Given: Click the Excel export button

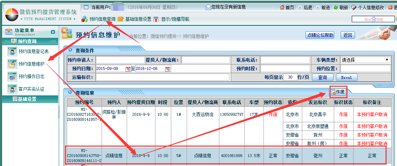Looking at the screenshot, I should (x=346, y=77).
